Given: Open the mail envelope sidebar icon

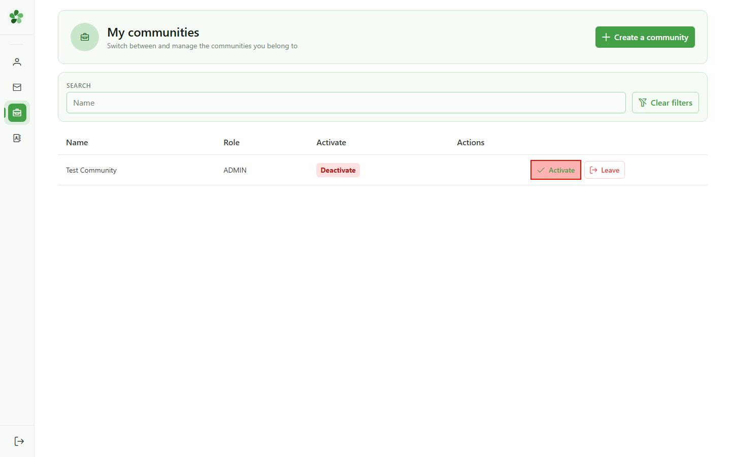Looking at the screenshot, I should coord(17,87).
